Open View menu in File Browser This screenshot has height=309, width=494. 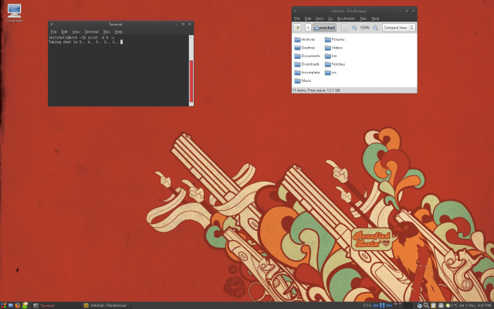point(319,19)
